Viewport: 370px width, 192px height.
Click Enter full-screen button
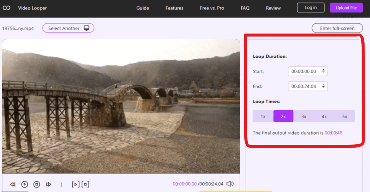(337, 28)
